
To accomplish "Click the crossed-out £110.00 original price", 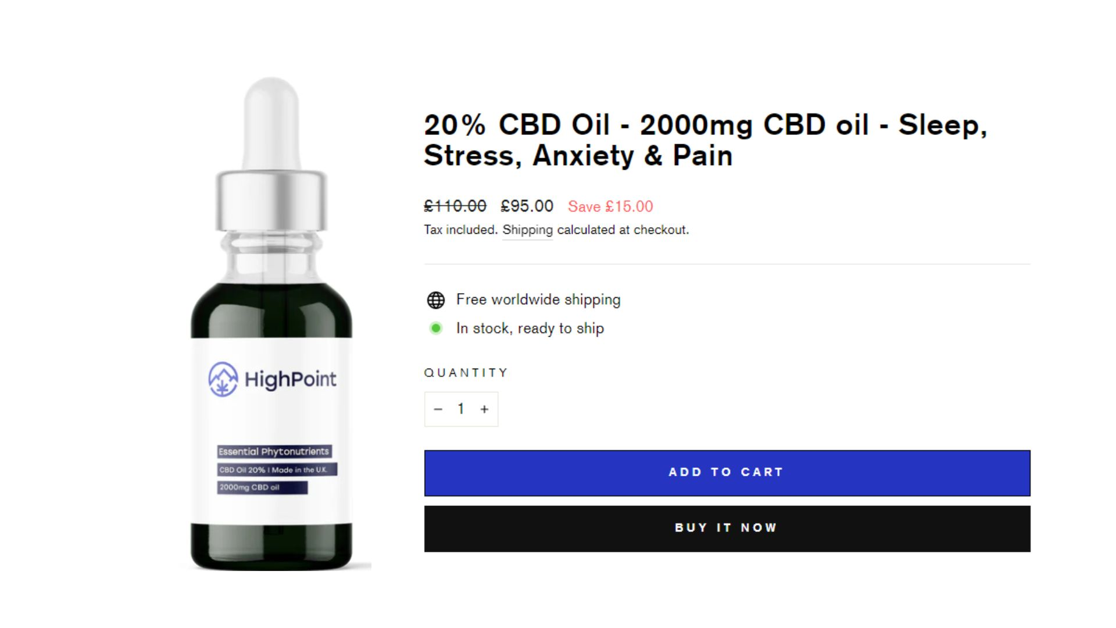I will click(455, 206).
